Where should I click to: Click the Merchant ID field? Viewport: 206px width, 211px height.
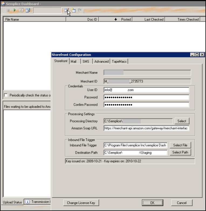(x=147, y=81)
